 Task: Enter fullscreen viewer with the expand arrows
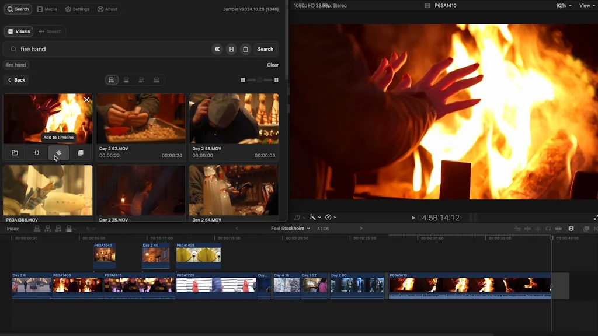coord(595,218)
